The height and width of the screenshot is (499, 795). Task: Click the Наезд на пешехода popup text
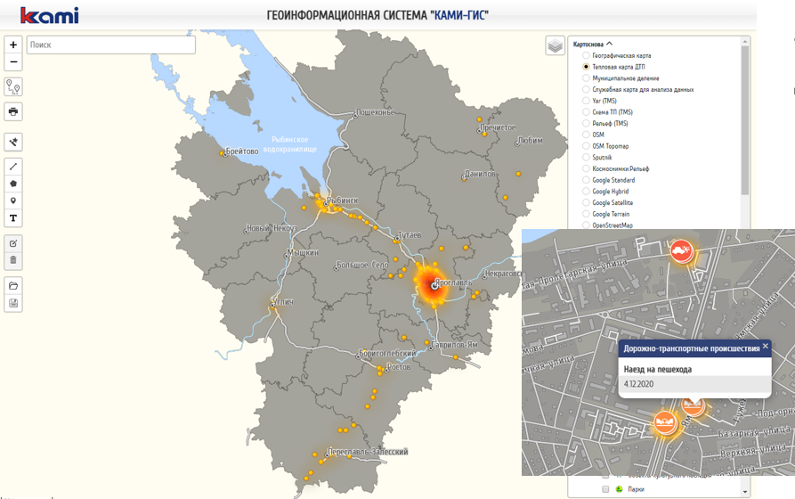tap(658, 369)
